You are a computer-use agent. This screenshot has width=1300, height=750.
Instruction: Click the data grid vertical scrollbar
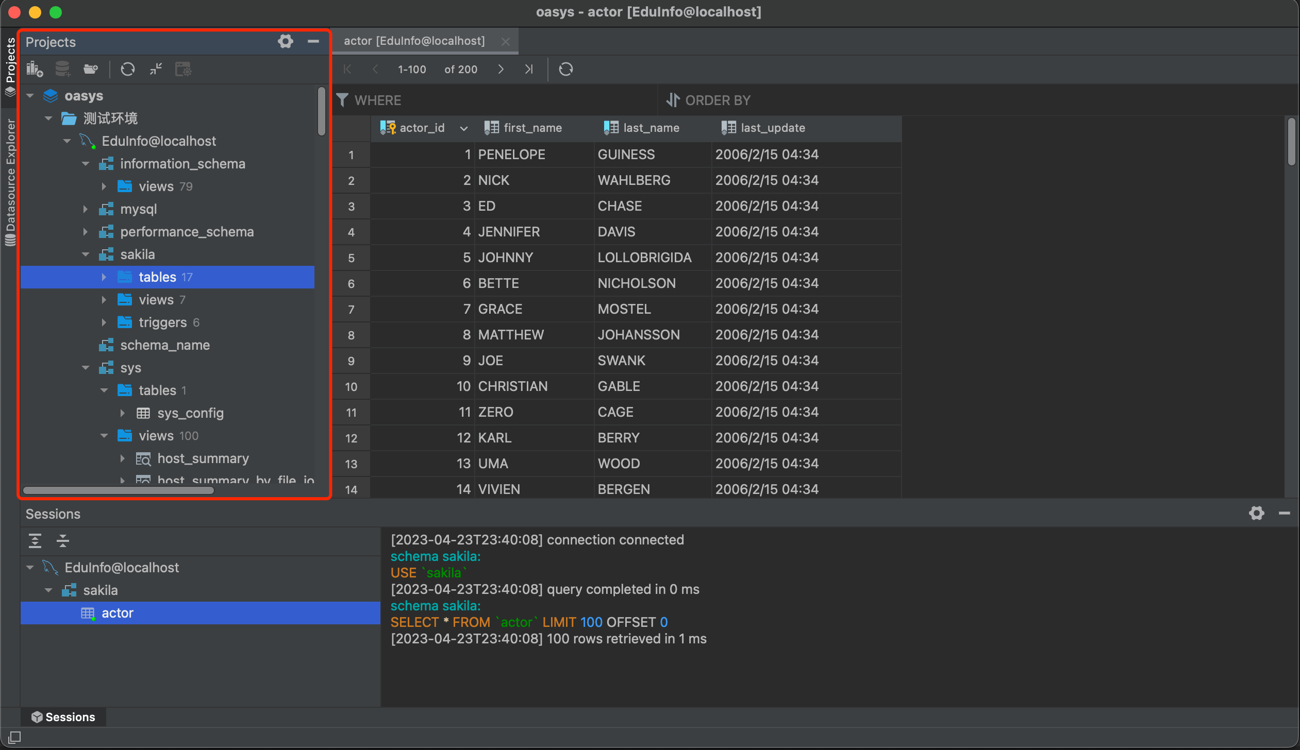click(1291, 142)
